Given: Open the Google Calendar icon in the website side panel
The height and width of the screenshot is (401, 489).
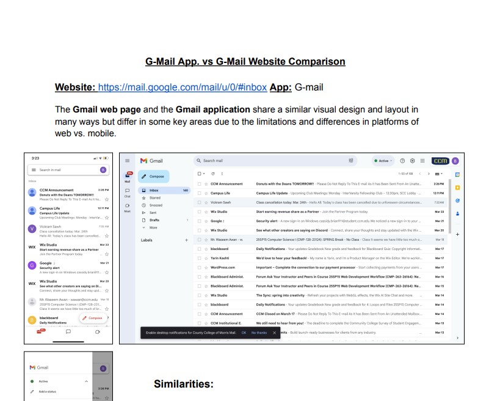Looking at the screenshot, I should (x=457, y=175).
